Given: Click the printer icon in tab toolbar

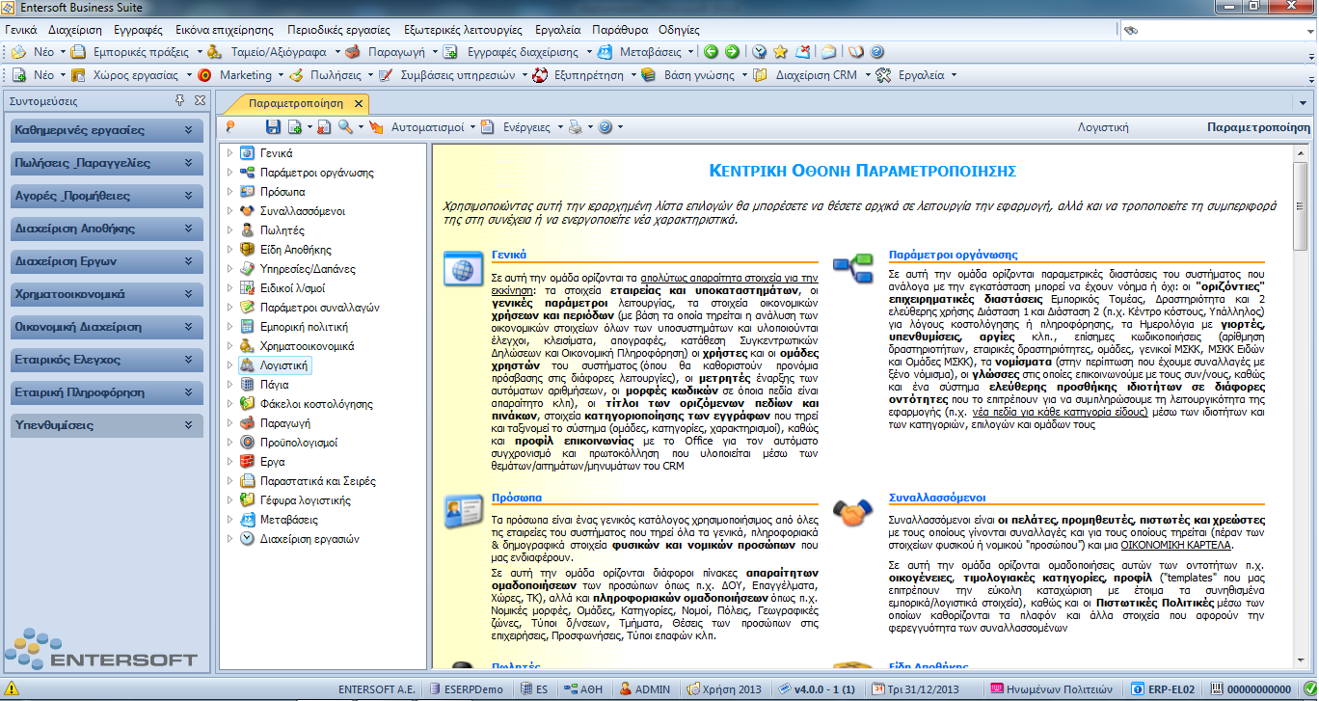Looking at the screenshot, I should click(575, 126).
